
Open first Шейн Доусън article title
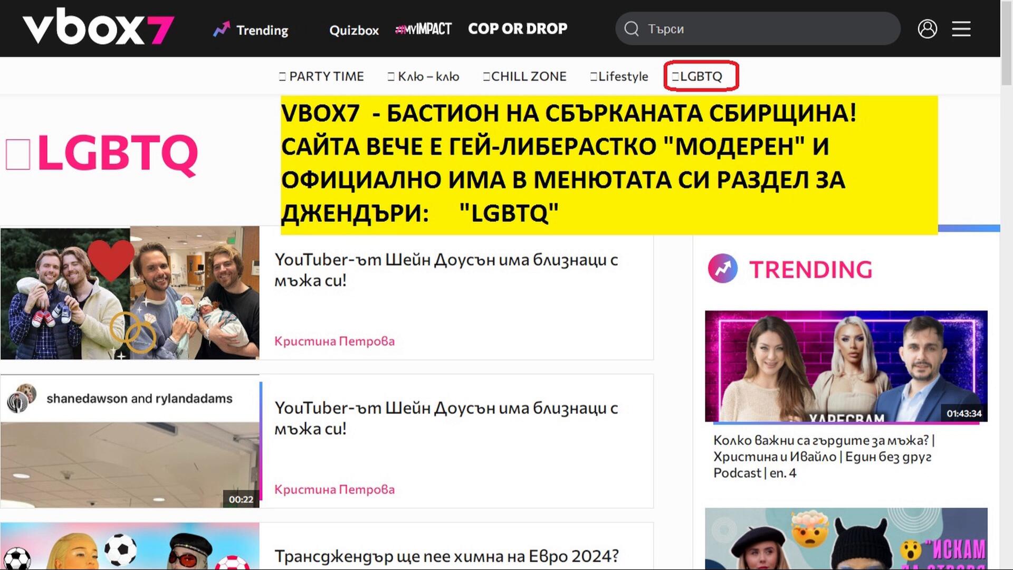click(446, 270)
